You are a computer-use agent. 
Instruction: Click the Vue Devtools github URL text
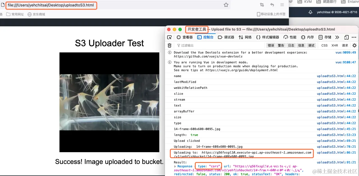point(208,56)
